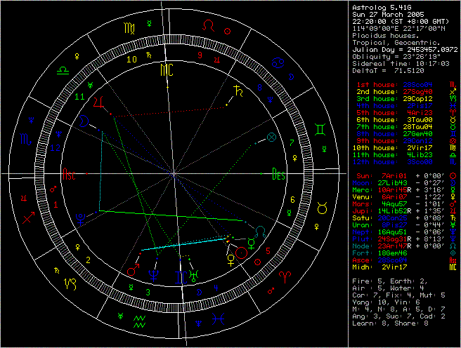Click the MC midheaven label at chart top
The width and height of the screenshot is (461, 348).
click(x=167, y=69)
